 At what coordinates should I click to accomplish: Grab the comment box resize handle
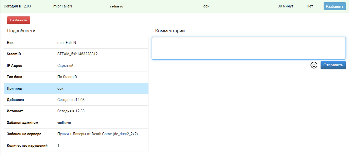pyautogui.click(x=344, y=58)
